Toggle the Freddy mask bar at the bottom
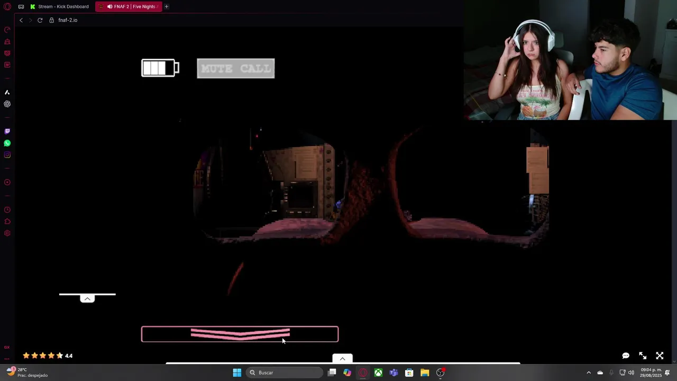This screenshot has height=381, width=677. click(240, 334)
